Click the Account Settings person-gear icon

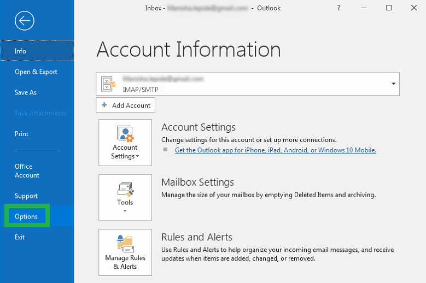point(125,134)
